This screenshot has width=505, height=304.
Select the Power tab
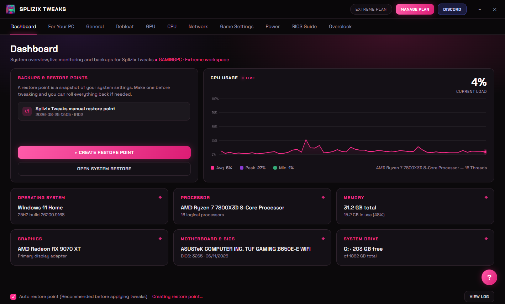(273, 27)
